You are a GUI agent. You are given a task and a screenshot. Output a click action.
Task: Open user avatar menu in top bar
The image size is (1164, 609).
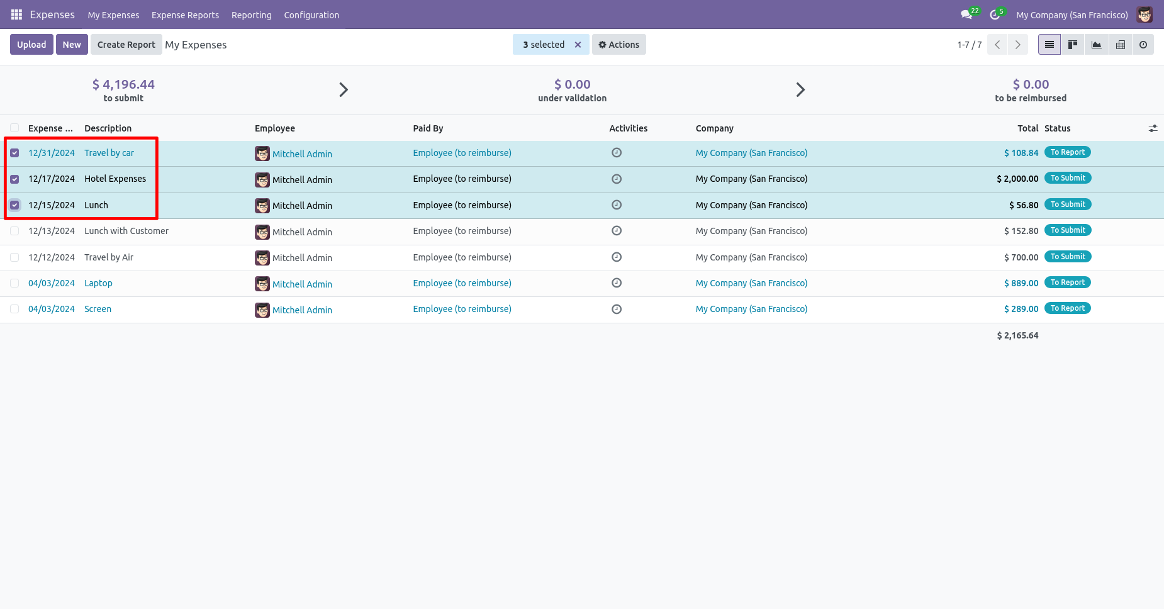click(x=1144, y=14)
